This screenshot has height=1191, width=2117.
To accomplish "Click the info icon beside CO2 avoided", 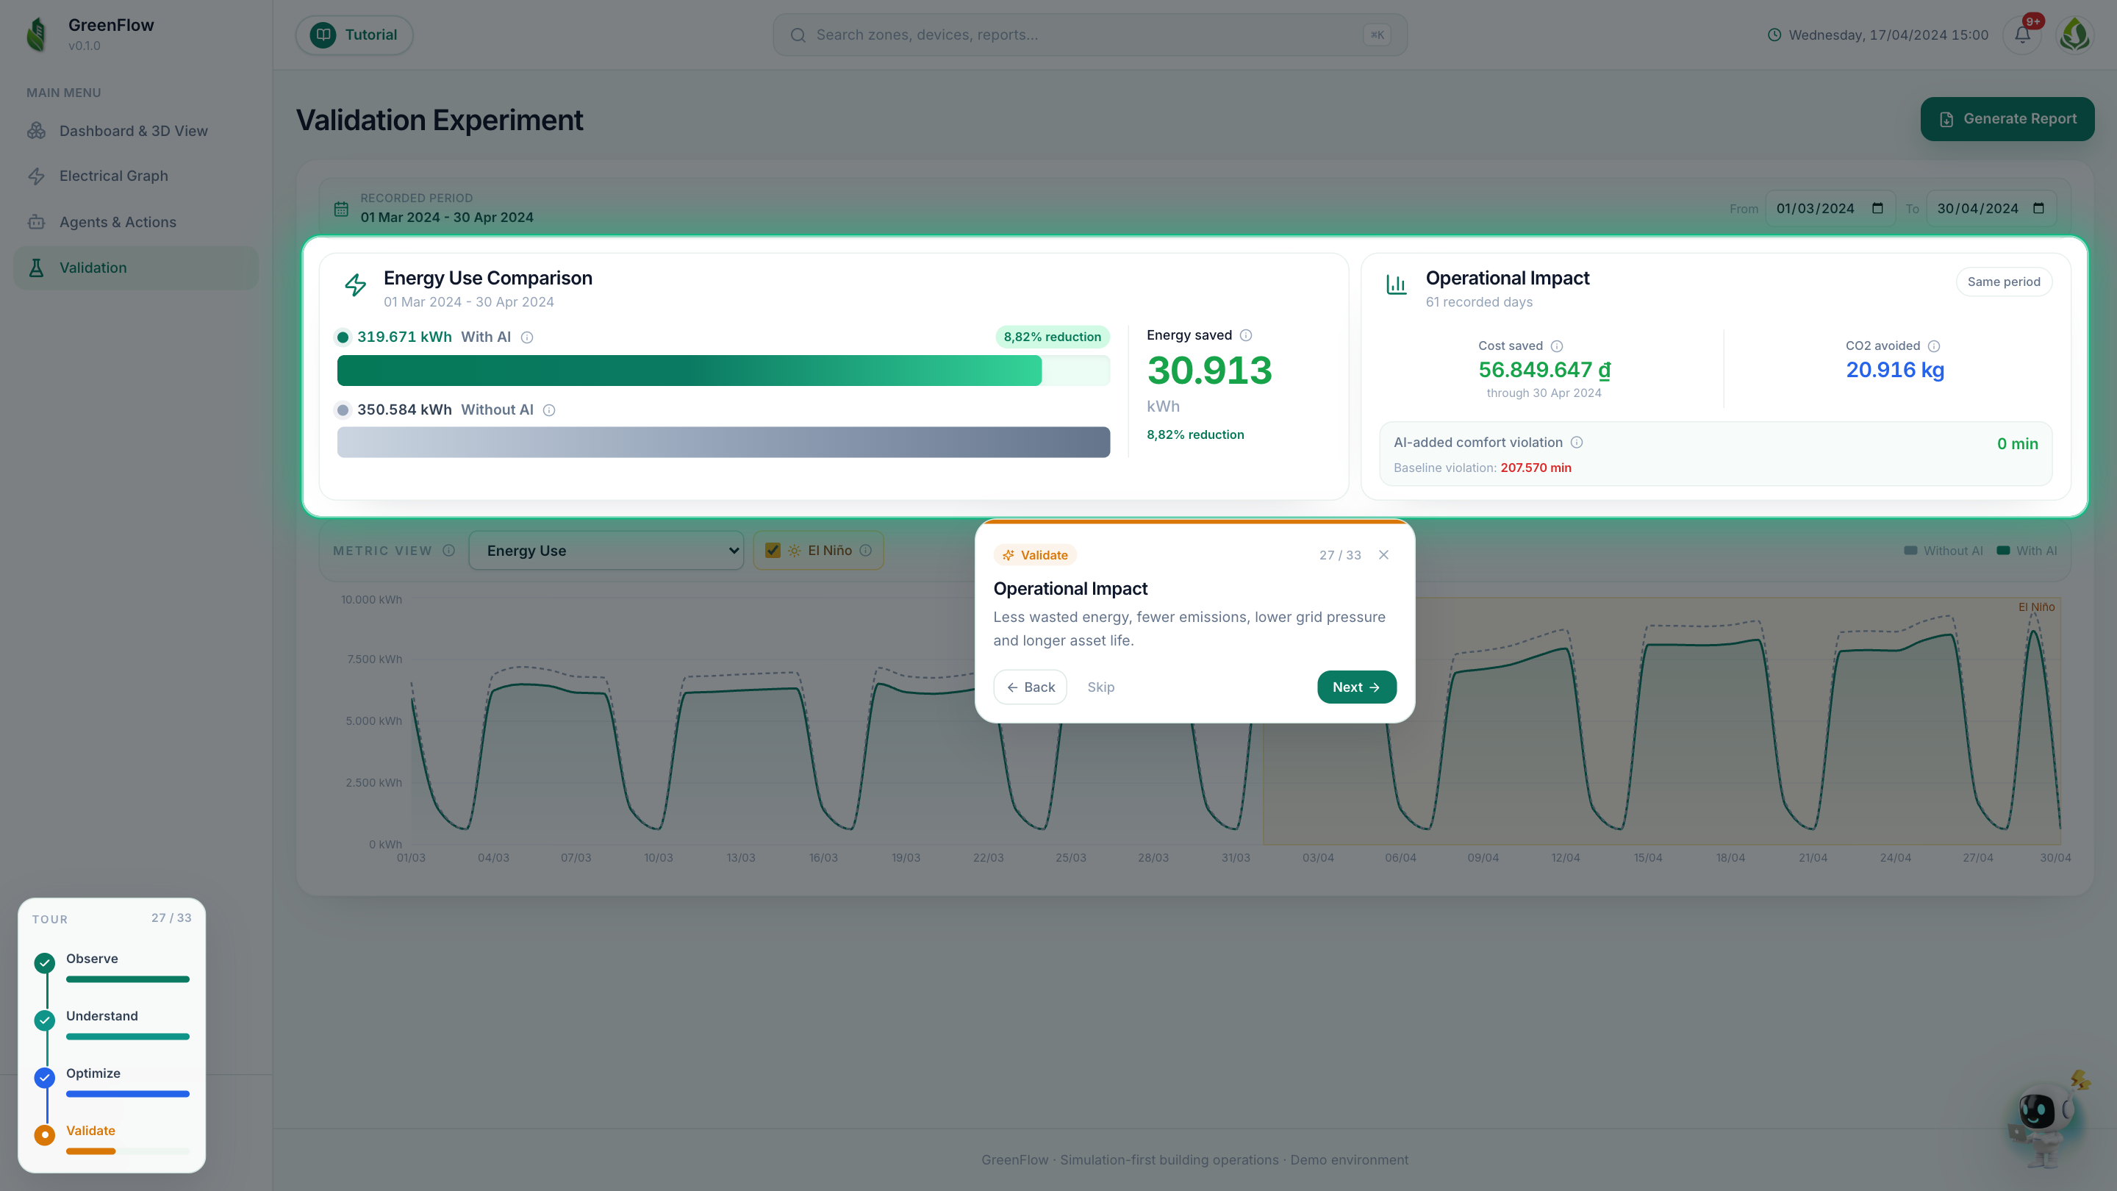I will 1934,346.
